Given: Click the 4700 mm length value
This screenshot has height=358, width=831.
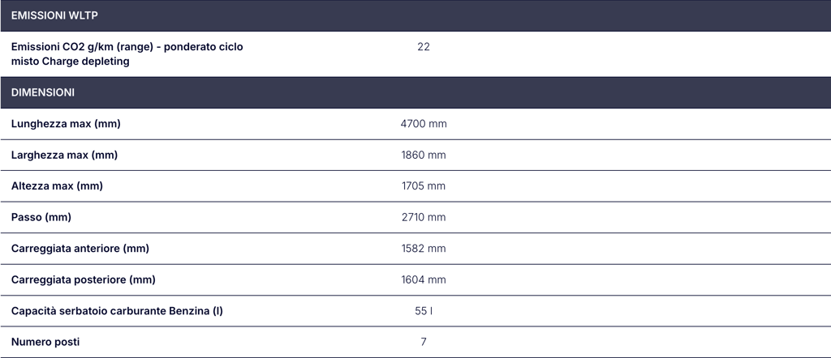Looking at the screenshot, I should (424, 124).
